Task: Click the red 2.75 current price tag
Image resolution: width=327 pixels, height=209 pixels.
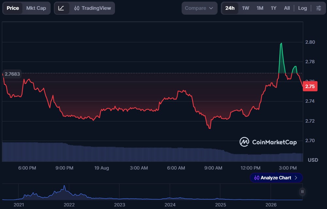Action: (x=310, y=86)
